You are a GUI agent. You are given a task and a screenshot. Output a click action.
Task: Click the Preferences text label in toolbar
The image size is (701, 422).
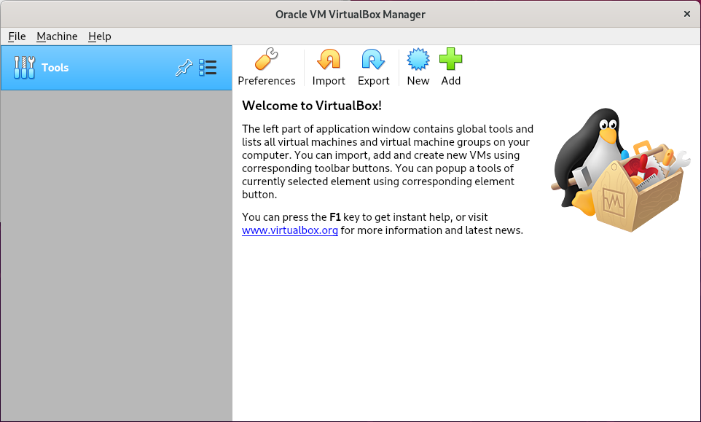coord(267,81)
